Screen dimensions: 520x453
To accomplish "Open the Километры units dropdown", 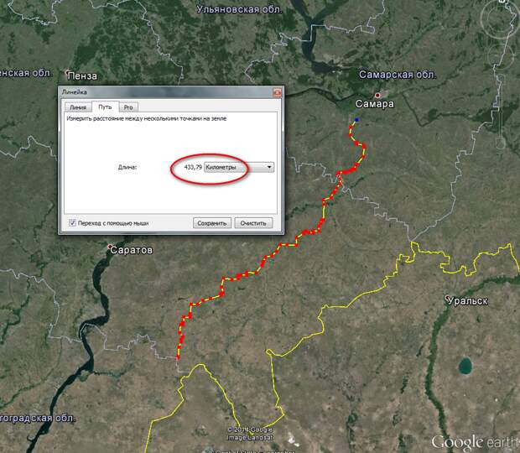I will pos(239,167).
